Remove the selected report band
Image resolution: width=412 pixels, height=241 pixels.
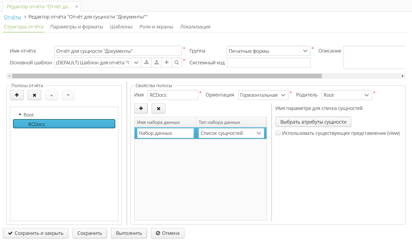click(34, 95)
